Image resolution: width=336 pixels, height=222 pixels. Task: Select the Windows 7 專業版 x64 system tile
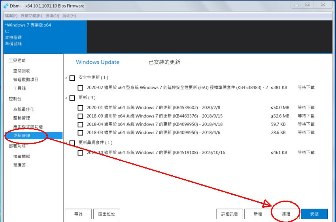45,37
